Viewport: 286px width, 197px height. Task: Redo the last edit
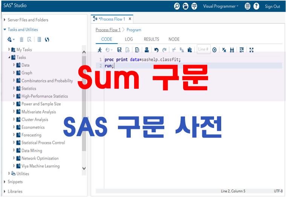[x=164, y=50]
